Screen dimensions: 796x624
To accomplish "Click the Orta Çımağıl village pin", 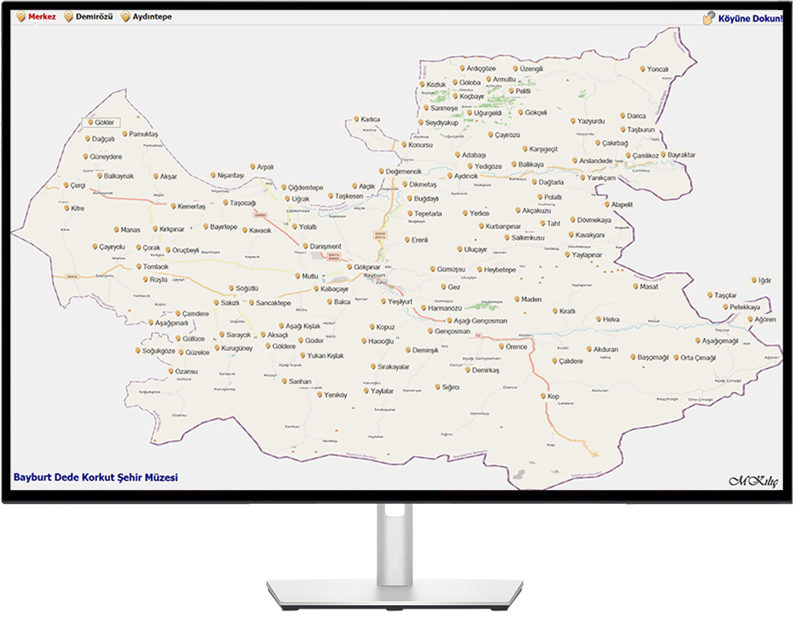I will coord(676,358).
